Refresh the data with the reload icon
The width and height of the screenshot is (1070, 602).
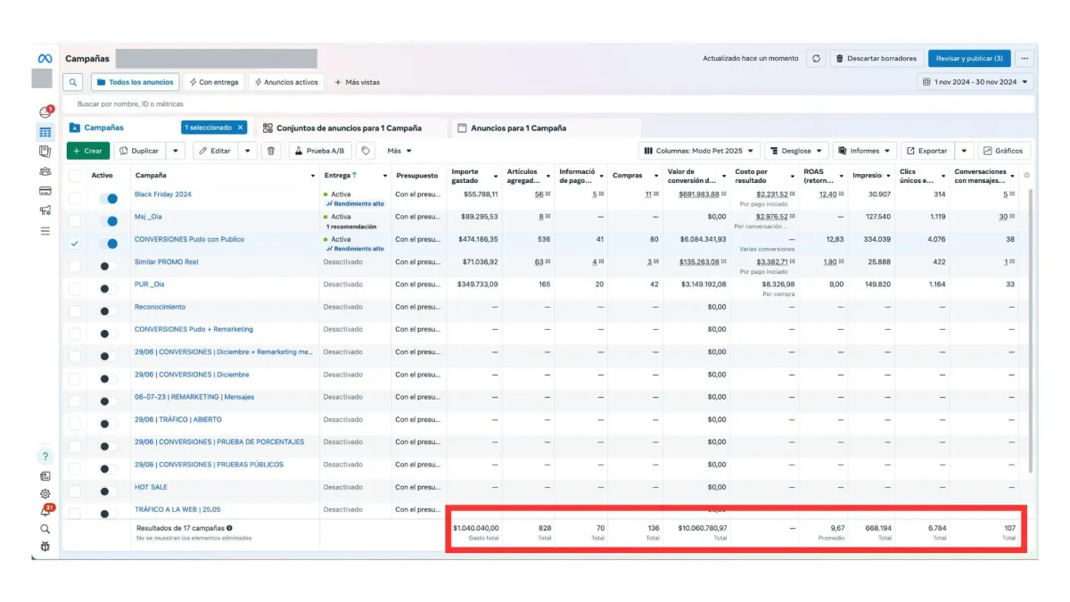(x=816, y=59)
